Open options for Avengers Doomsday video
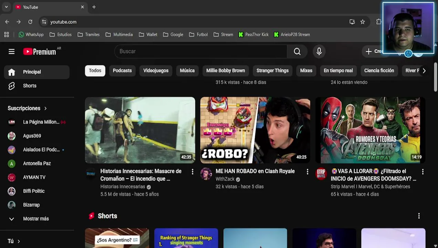Screen dimensions: 438x248 click(x=423, y=172)
